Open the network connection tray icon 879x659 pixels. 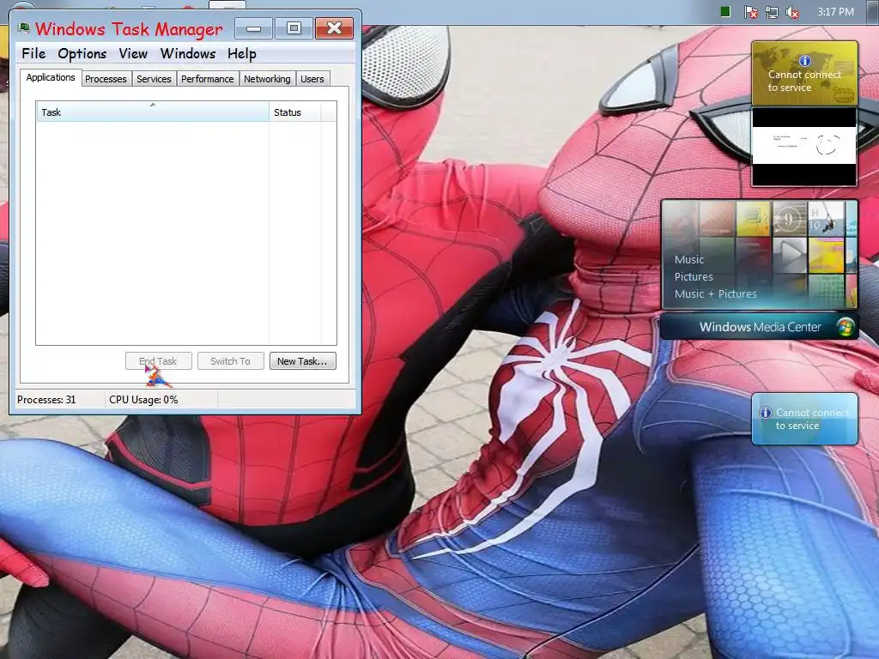[772, 12]
